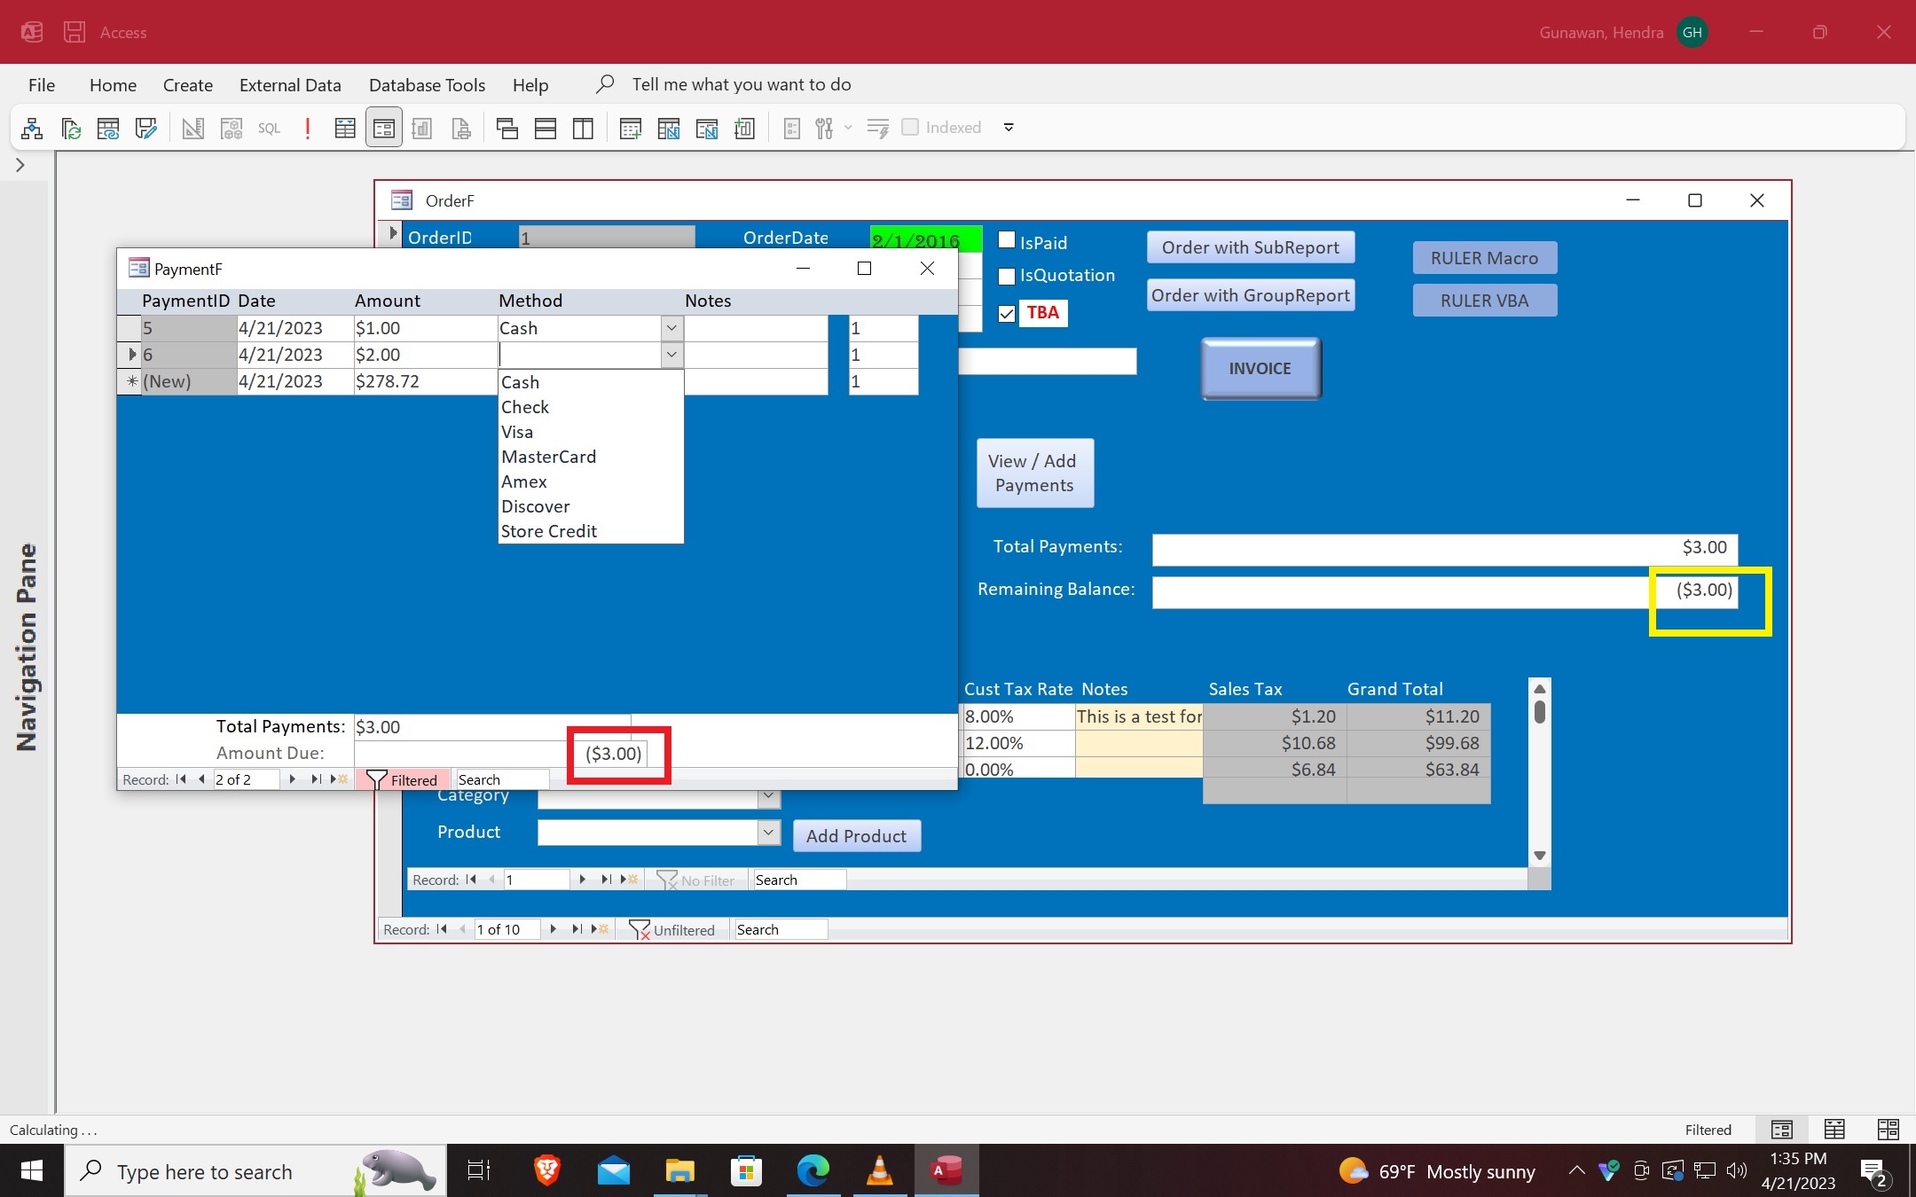The image size is (1916, 1197).
Task: Run the query using the red exclamation icon
Action: 307,128
